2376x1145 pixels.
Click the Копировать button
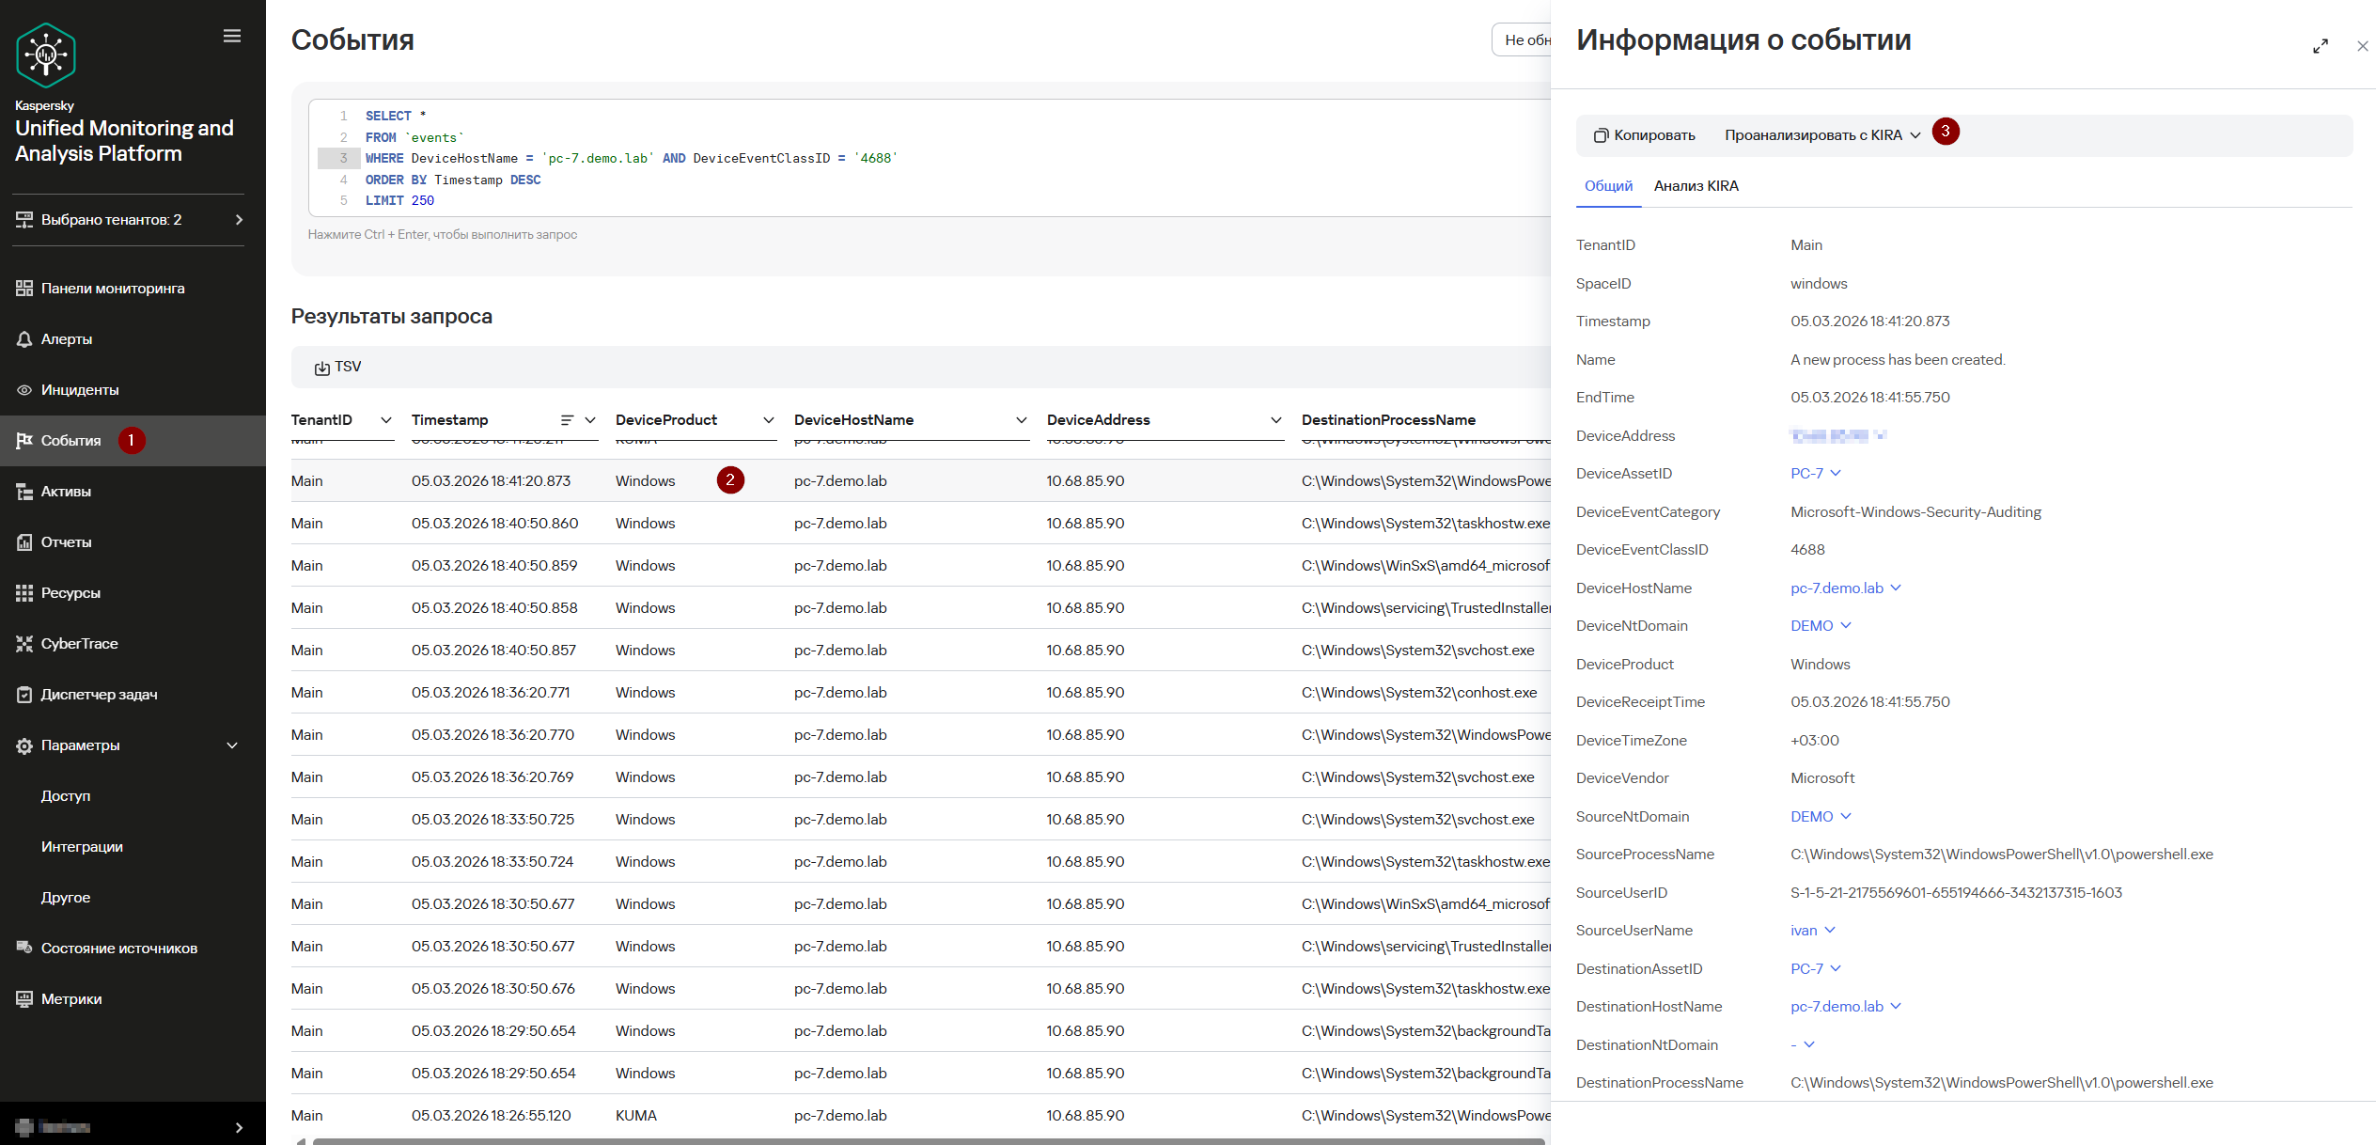tap(1645, 135)
